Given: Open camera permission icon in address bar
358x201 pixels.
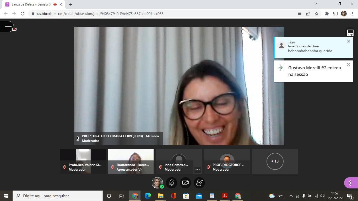Looking at the screenshot, I should [300, 14].
